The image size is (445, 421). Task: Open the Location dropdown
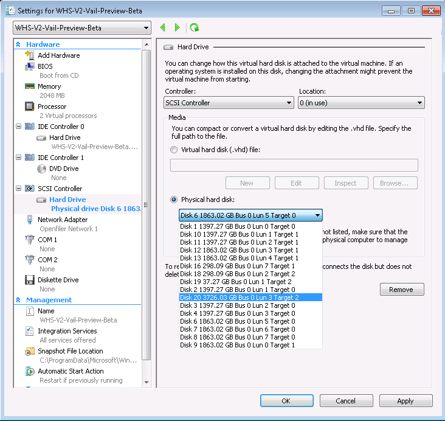[361, 103]
